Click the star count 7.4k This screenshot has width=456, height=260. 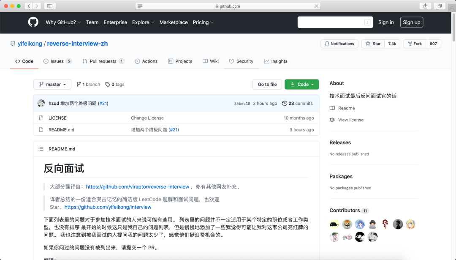point(392,44)
